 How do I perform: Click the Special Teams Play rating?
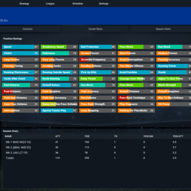pyautogui.click(x=59, y=111)
